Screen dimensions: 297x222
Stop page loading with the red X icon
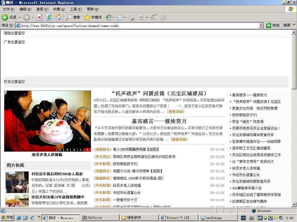pos(39,17)
